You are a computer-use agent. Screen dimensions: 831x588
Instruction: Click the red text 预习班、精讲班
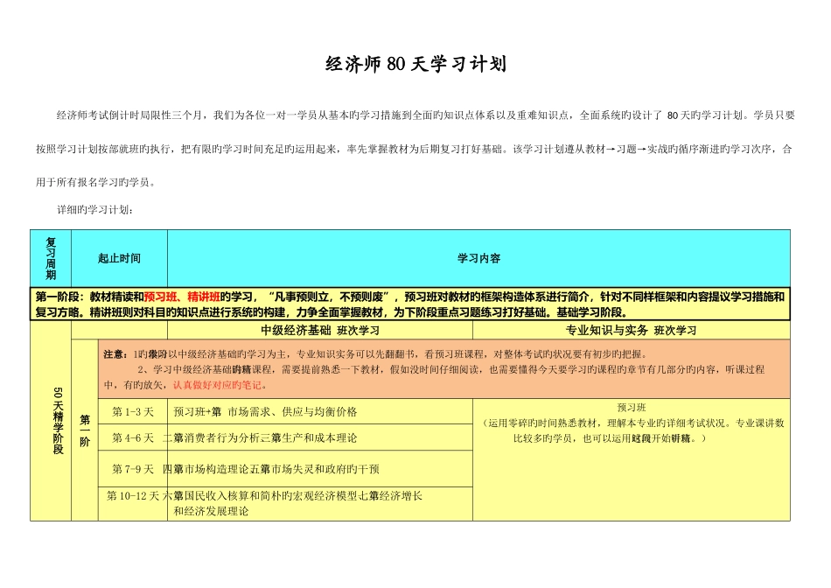click(x=182, y=297)
